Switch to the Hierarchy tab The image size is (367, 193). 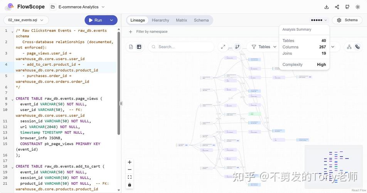pyautogui.click(x=160, y=20)
